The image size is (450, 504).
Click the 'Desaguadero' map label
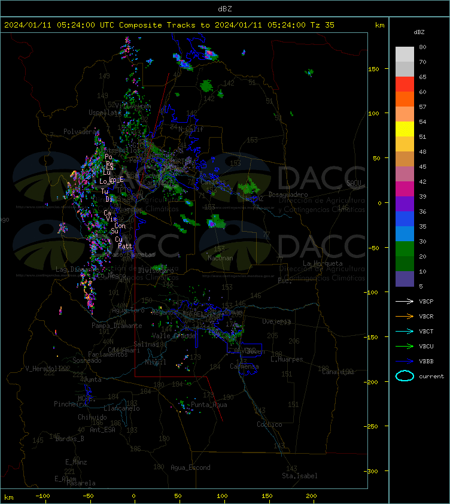(288, 195)
